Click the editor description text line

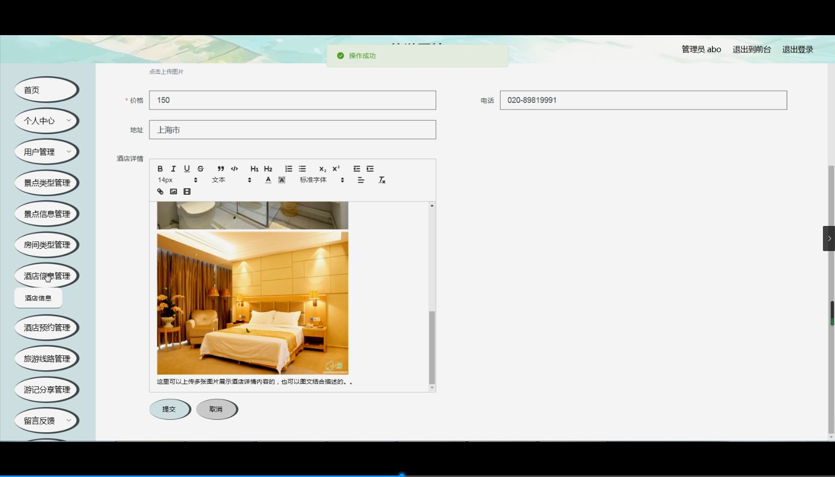point(255,382)
